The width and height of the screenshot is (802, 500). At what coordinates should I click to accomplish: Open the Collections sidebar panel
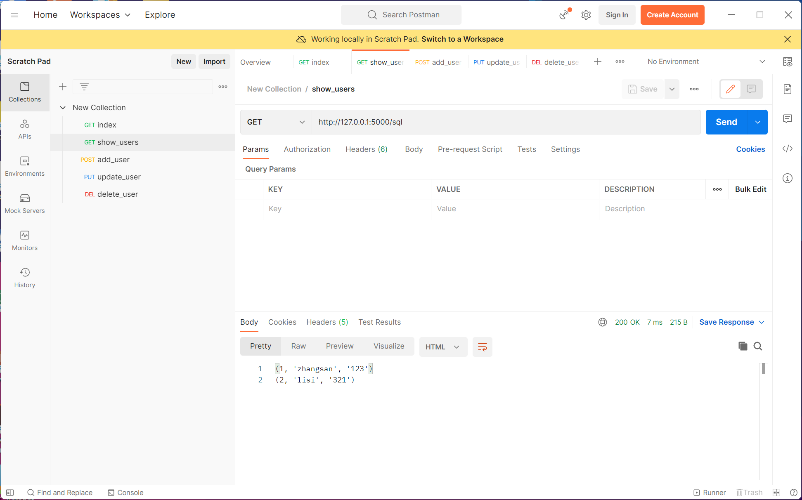point(25,92)
